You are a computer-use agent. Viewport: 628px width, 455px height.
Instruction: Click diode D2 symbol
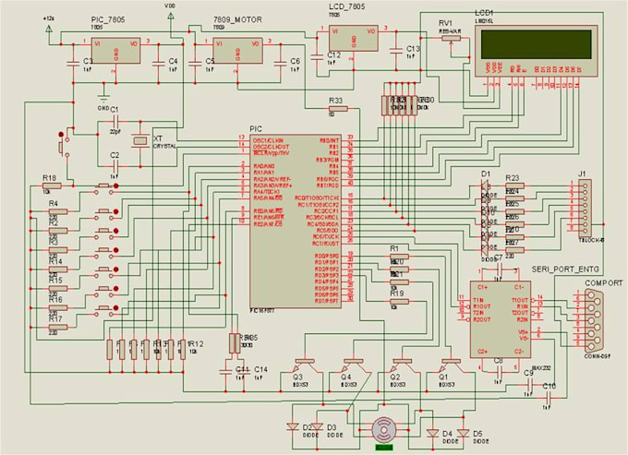point(293,427)
